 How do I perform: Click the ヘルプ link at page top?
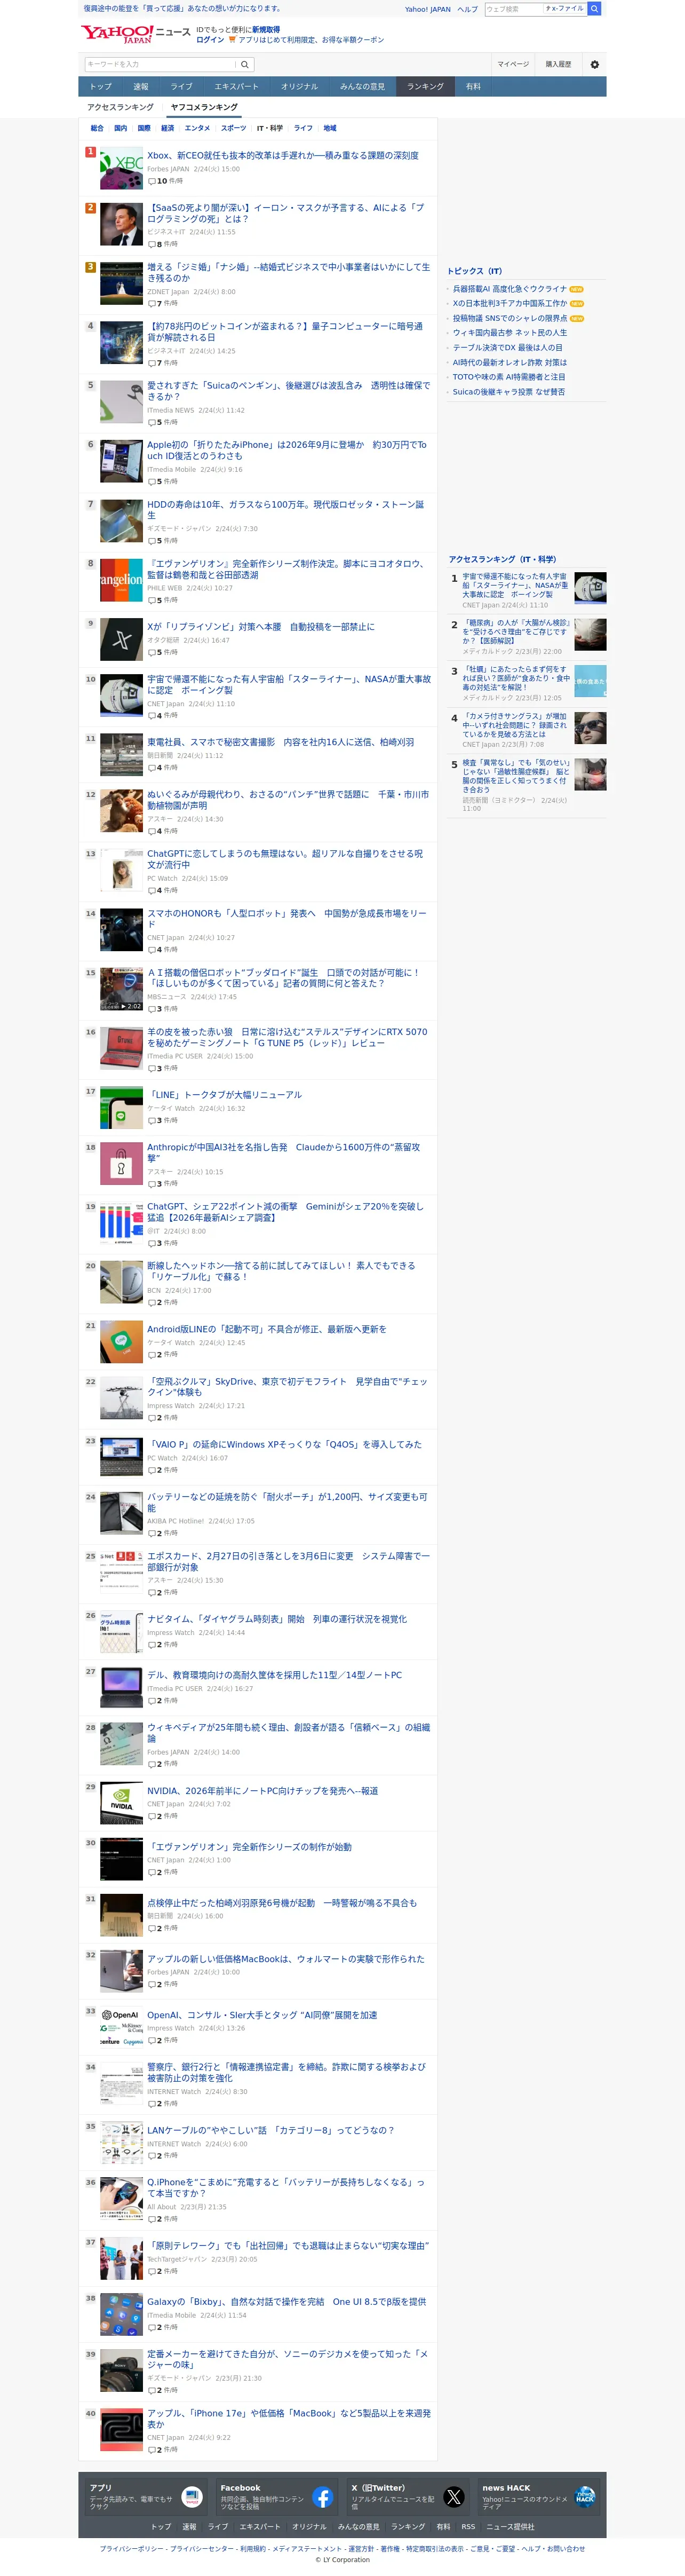(x=467, y=9)
